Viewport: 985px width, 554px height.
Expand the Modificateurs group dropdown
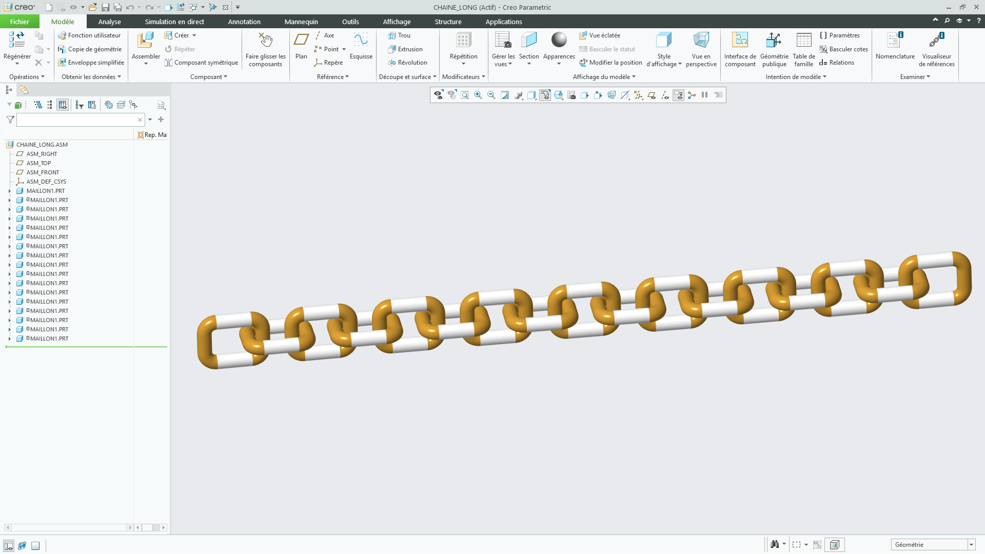tap(463, 77)
